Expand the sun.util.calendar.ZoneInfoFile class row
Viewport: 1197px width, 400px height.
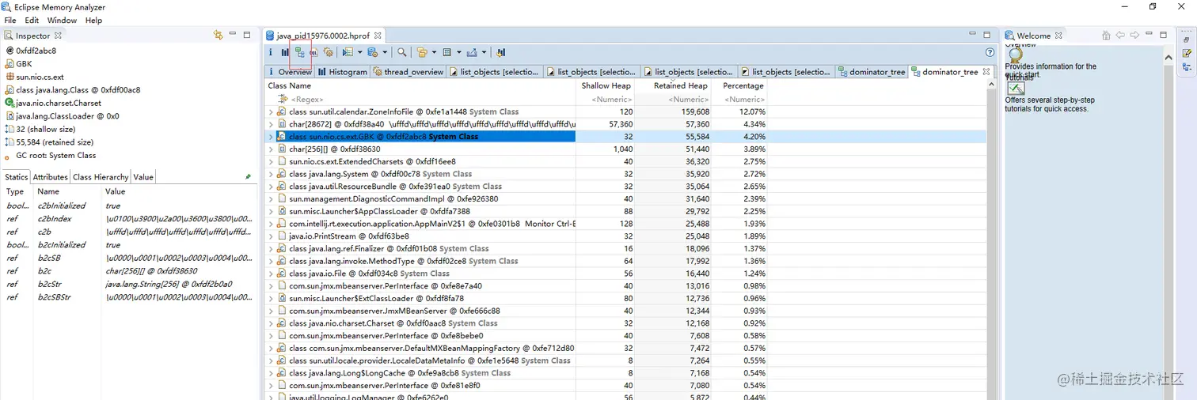tap(271, 112)
